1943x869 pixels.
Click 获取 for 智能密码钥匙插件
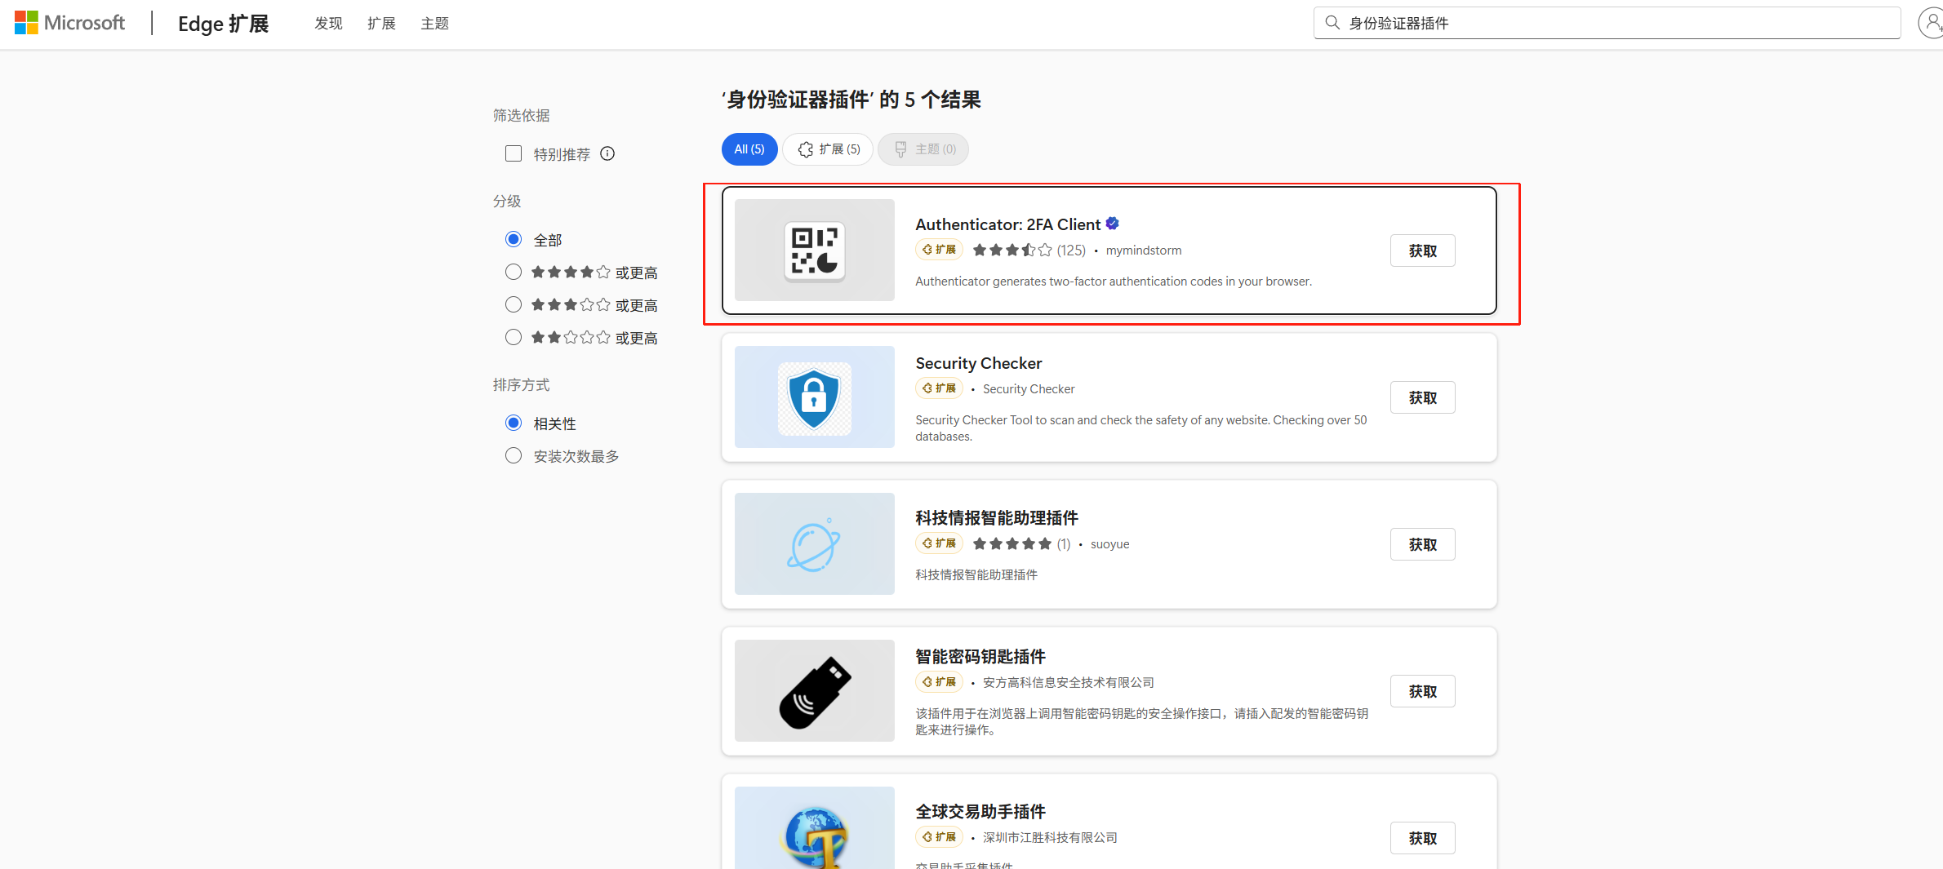point(1423,691)
